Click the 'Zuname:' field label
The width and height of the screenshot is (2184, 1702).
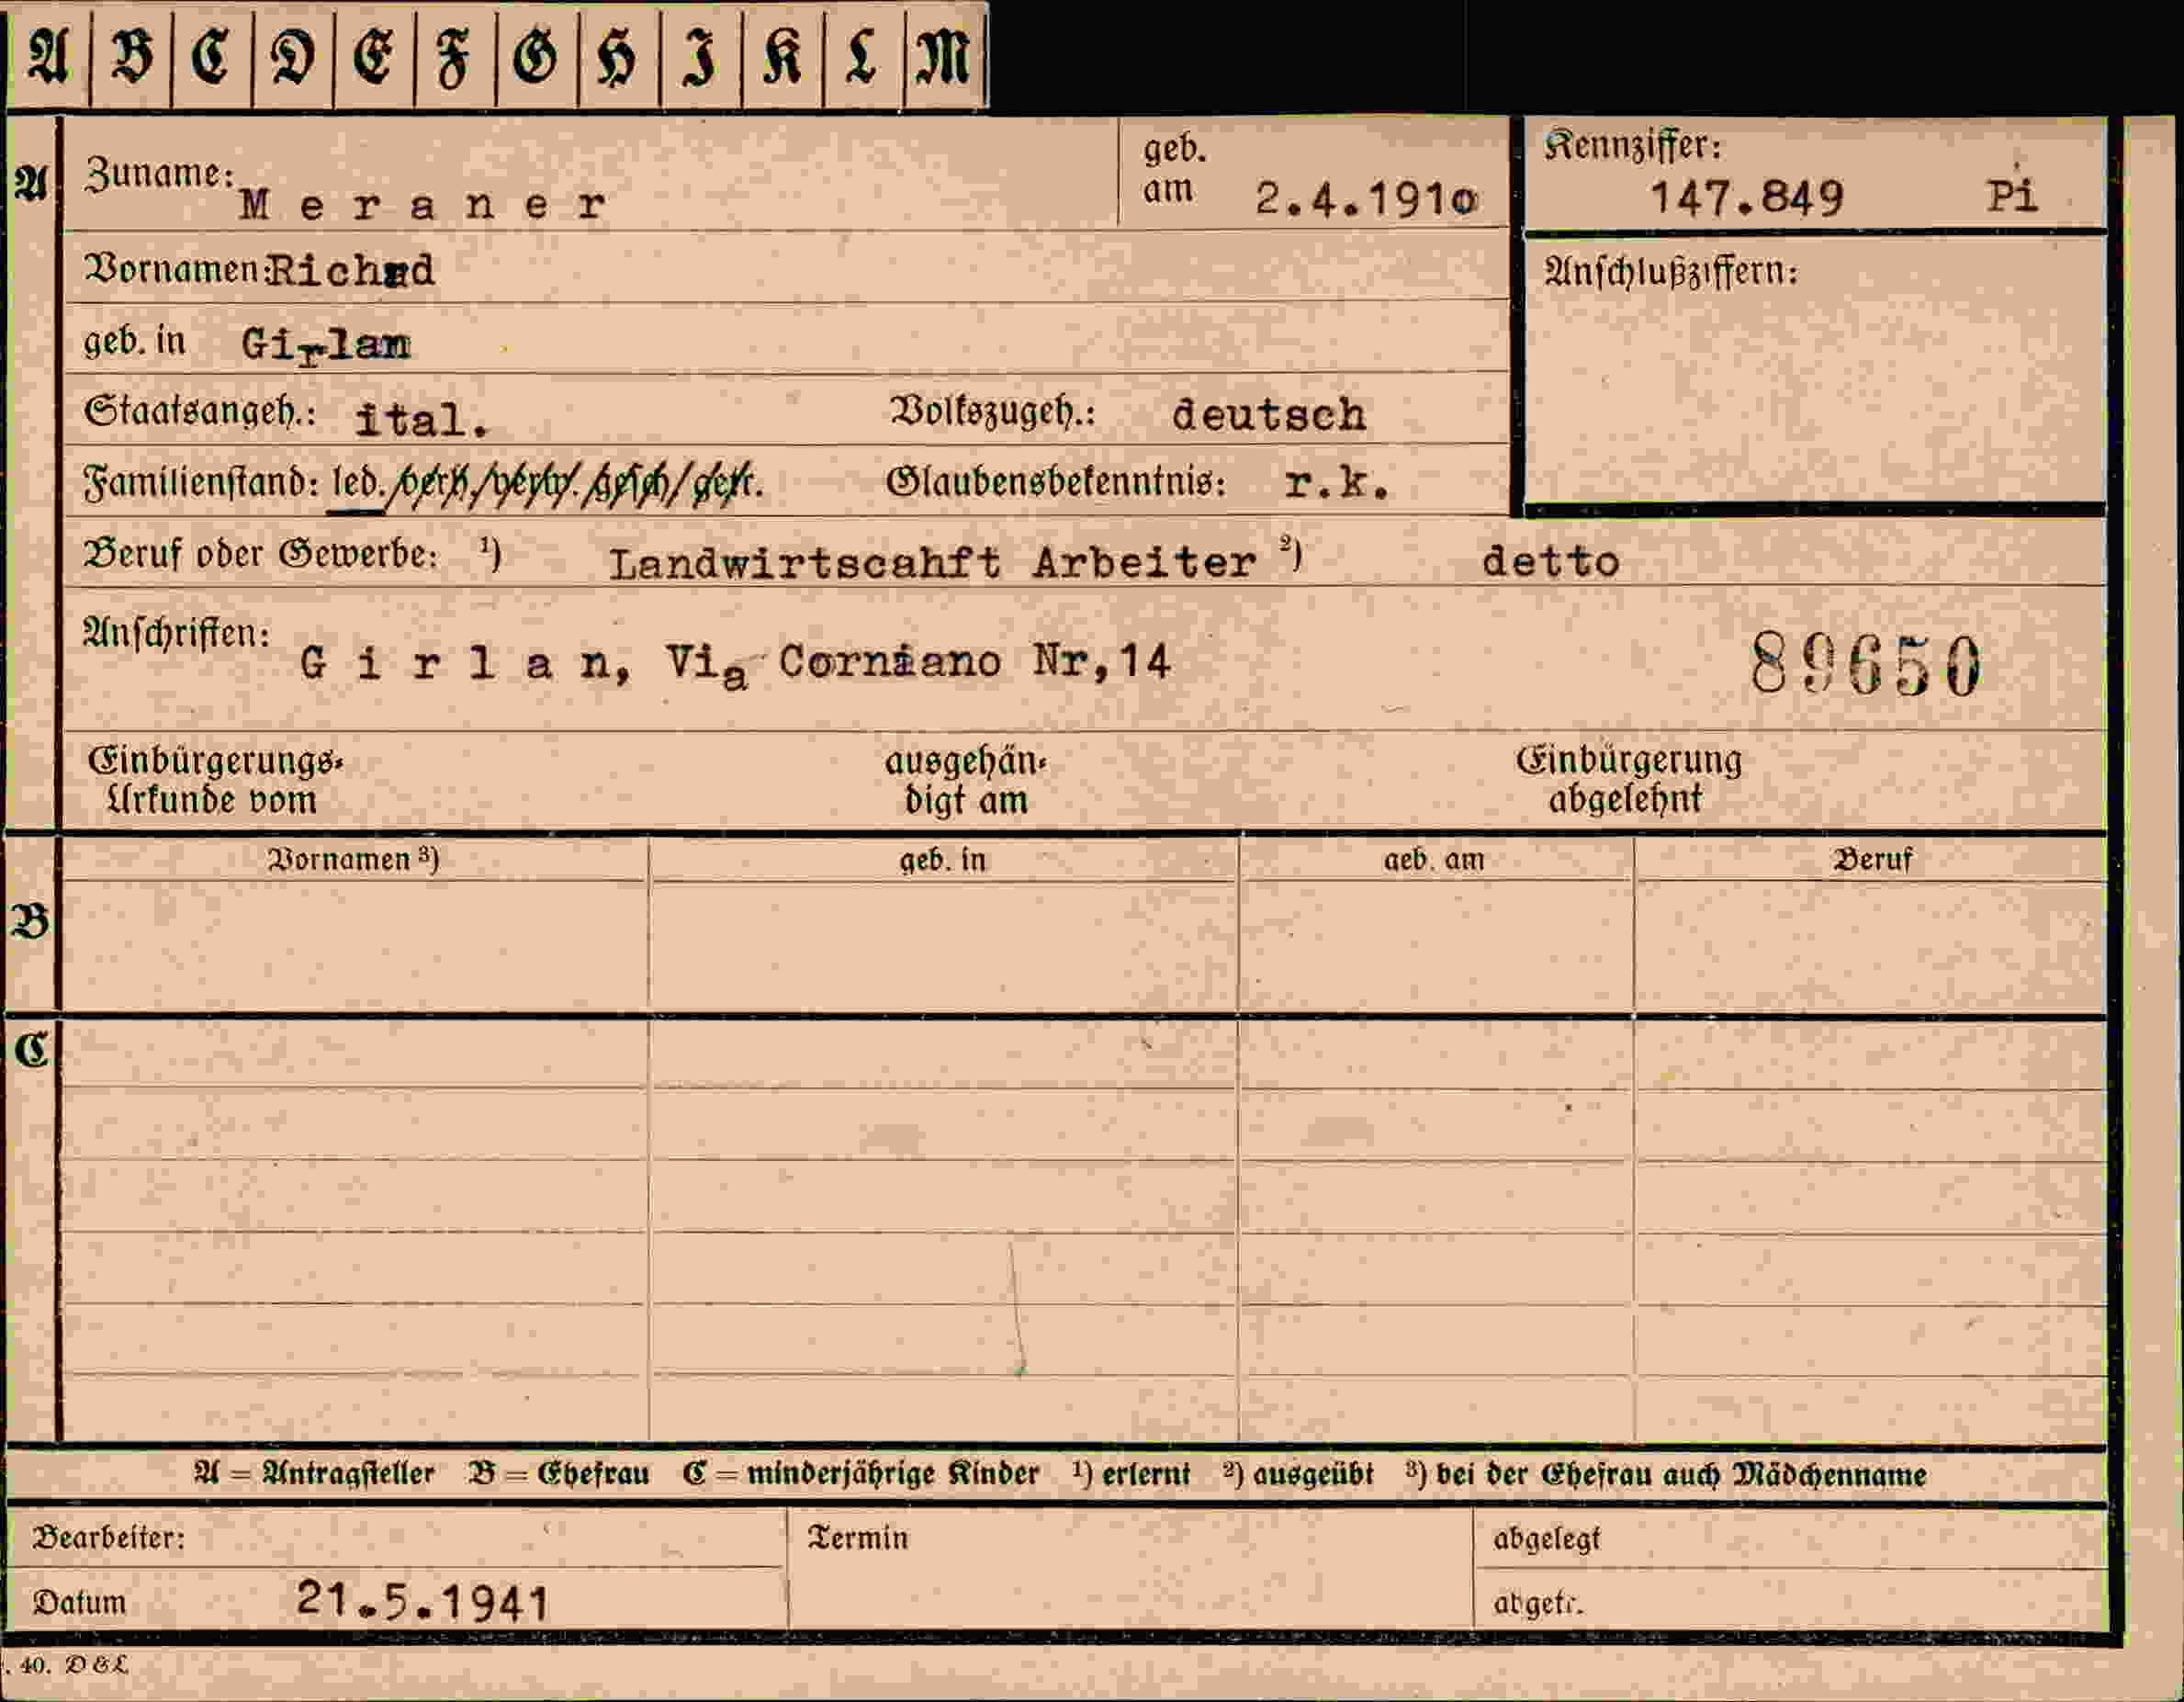(x=160, y=174)
